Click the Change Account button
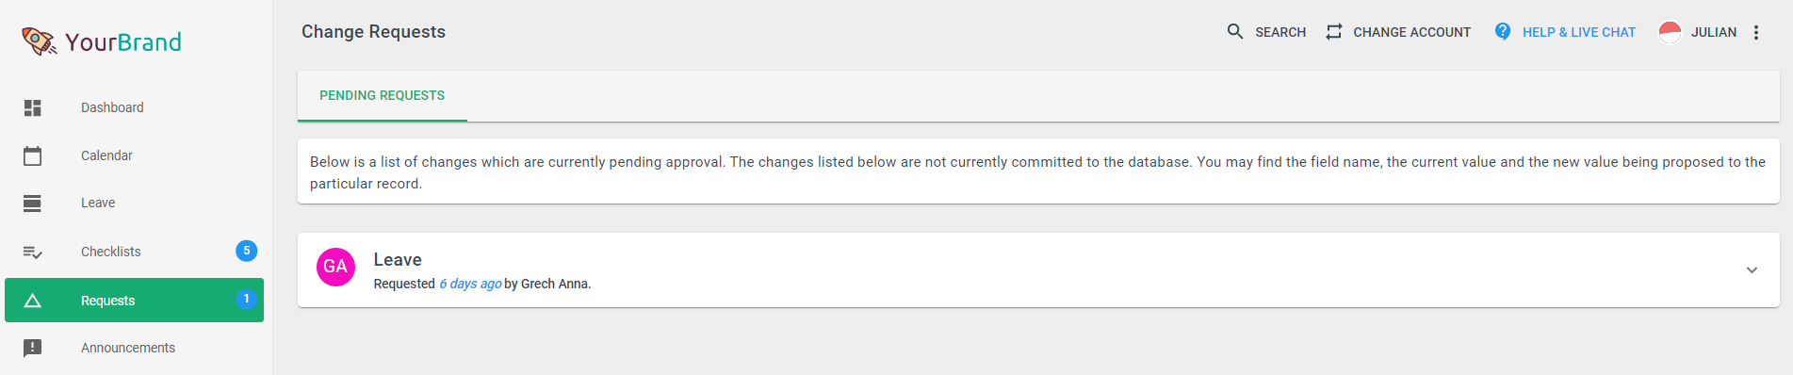 1398,32
